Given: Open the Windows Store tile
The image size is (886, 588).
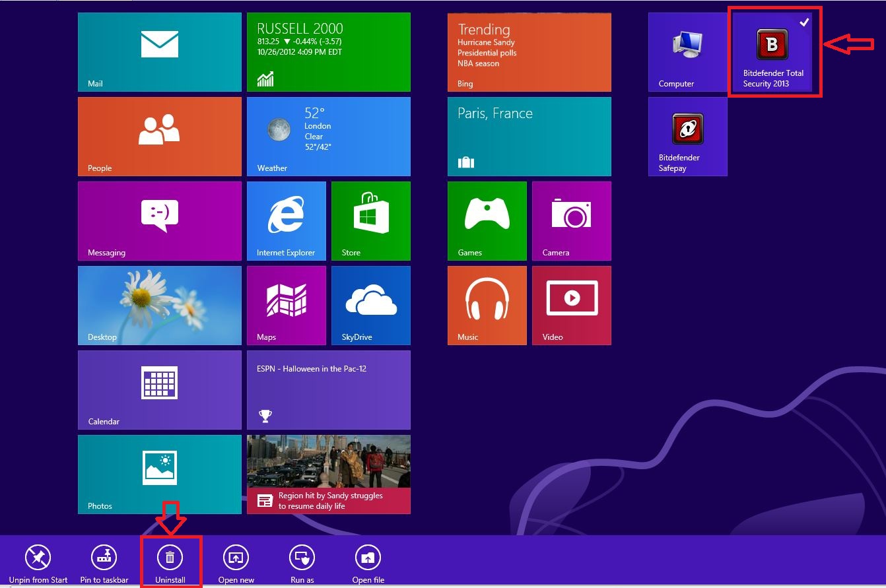Looking at the screenshot, I should tap(370, 220).
